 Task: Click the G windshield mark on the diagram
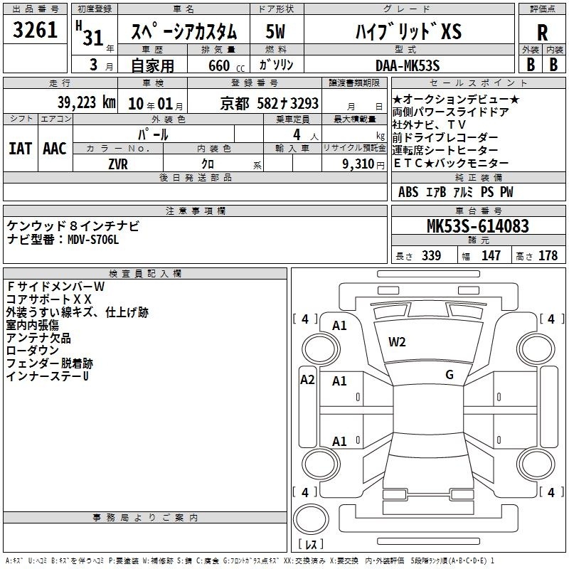tap(449, 375)
